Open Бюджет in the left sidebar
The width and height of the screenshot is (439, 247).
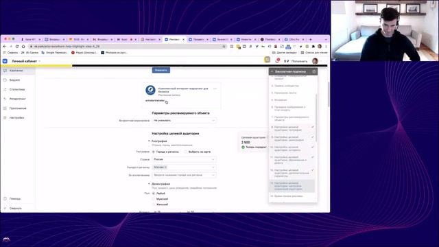pyautogui.click(x=14, y=80)
